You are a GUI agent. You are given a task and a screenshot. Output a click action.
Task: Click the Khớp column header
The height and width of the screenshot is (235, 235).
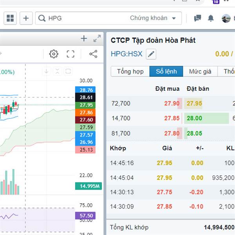point(118,148)
